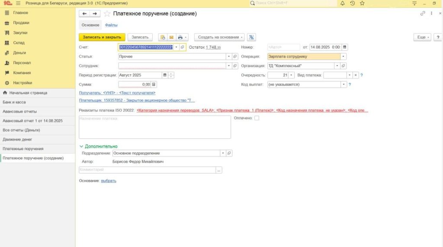Click Записать и закрыть button
The width and height of the screenshot is (443, 247).
pos(102,37)
